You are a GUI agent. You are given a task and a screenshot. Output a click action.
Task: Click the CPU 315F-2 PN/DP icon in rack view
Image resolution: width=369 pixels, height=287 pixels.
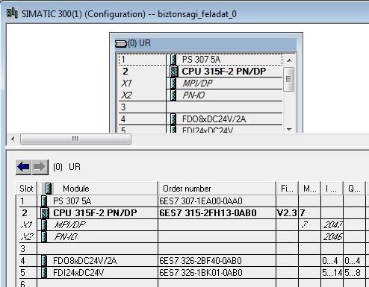[174, 72]
